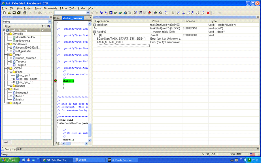Click the Value column header in Watch
This screenshot has width=261, height=163.
166,21
